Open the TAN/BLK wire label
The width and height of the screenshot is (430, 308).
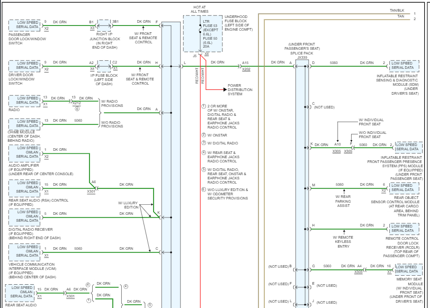tap(397, 10)
